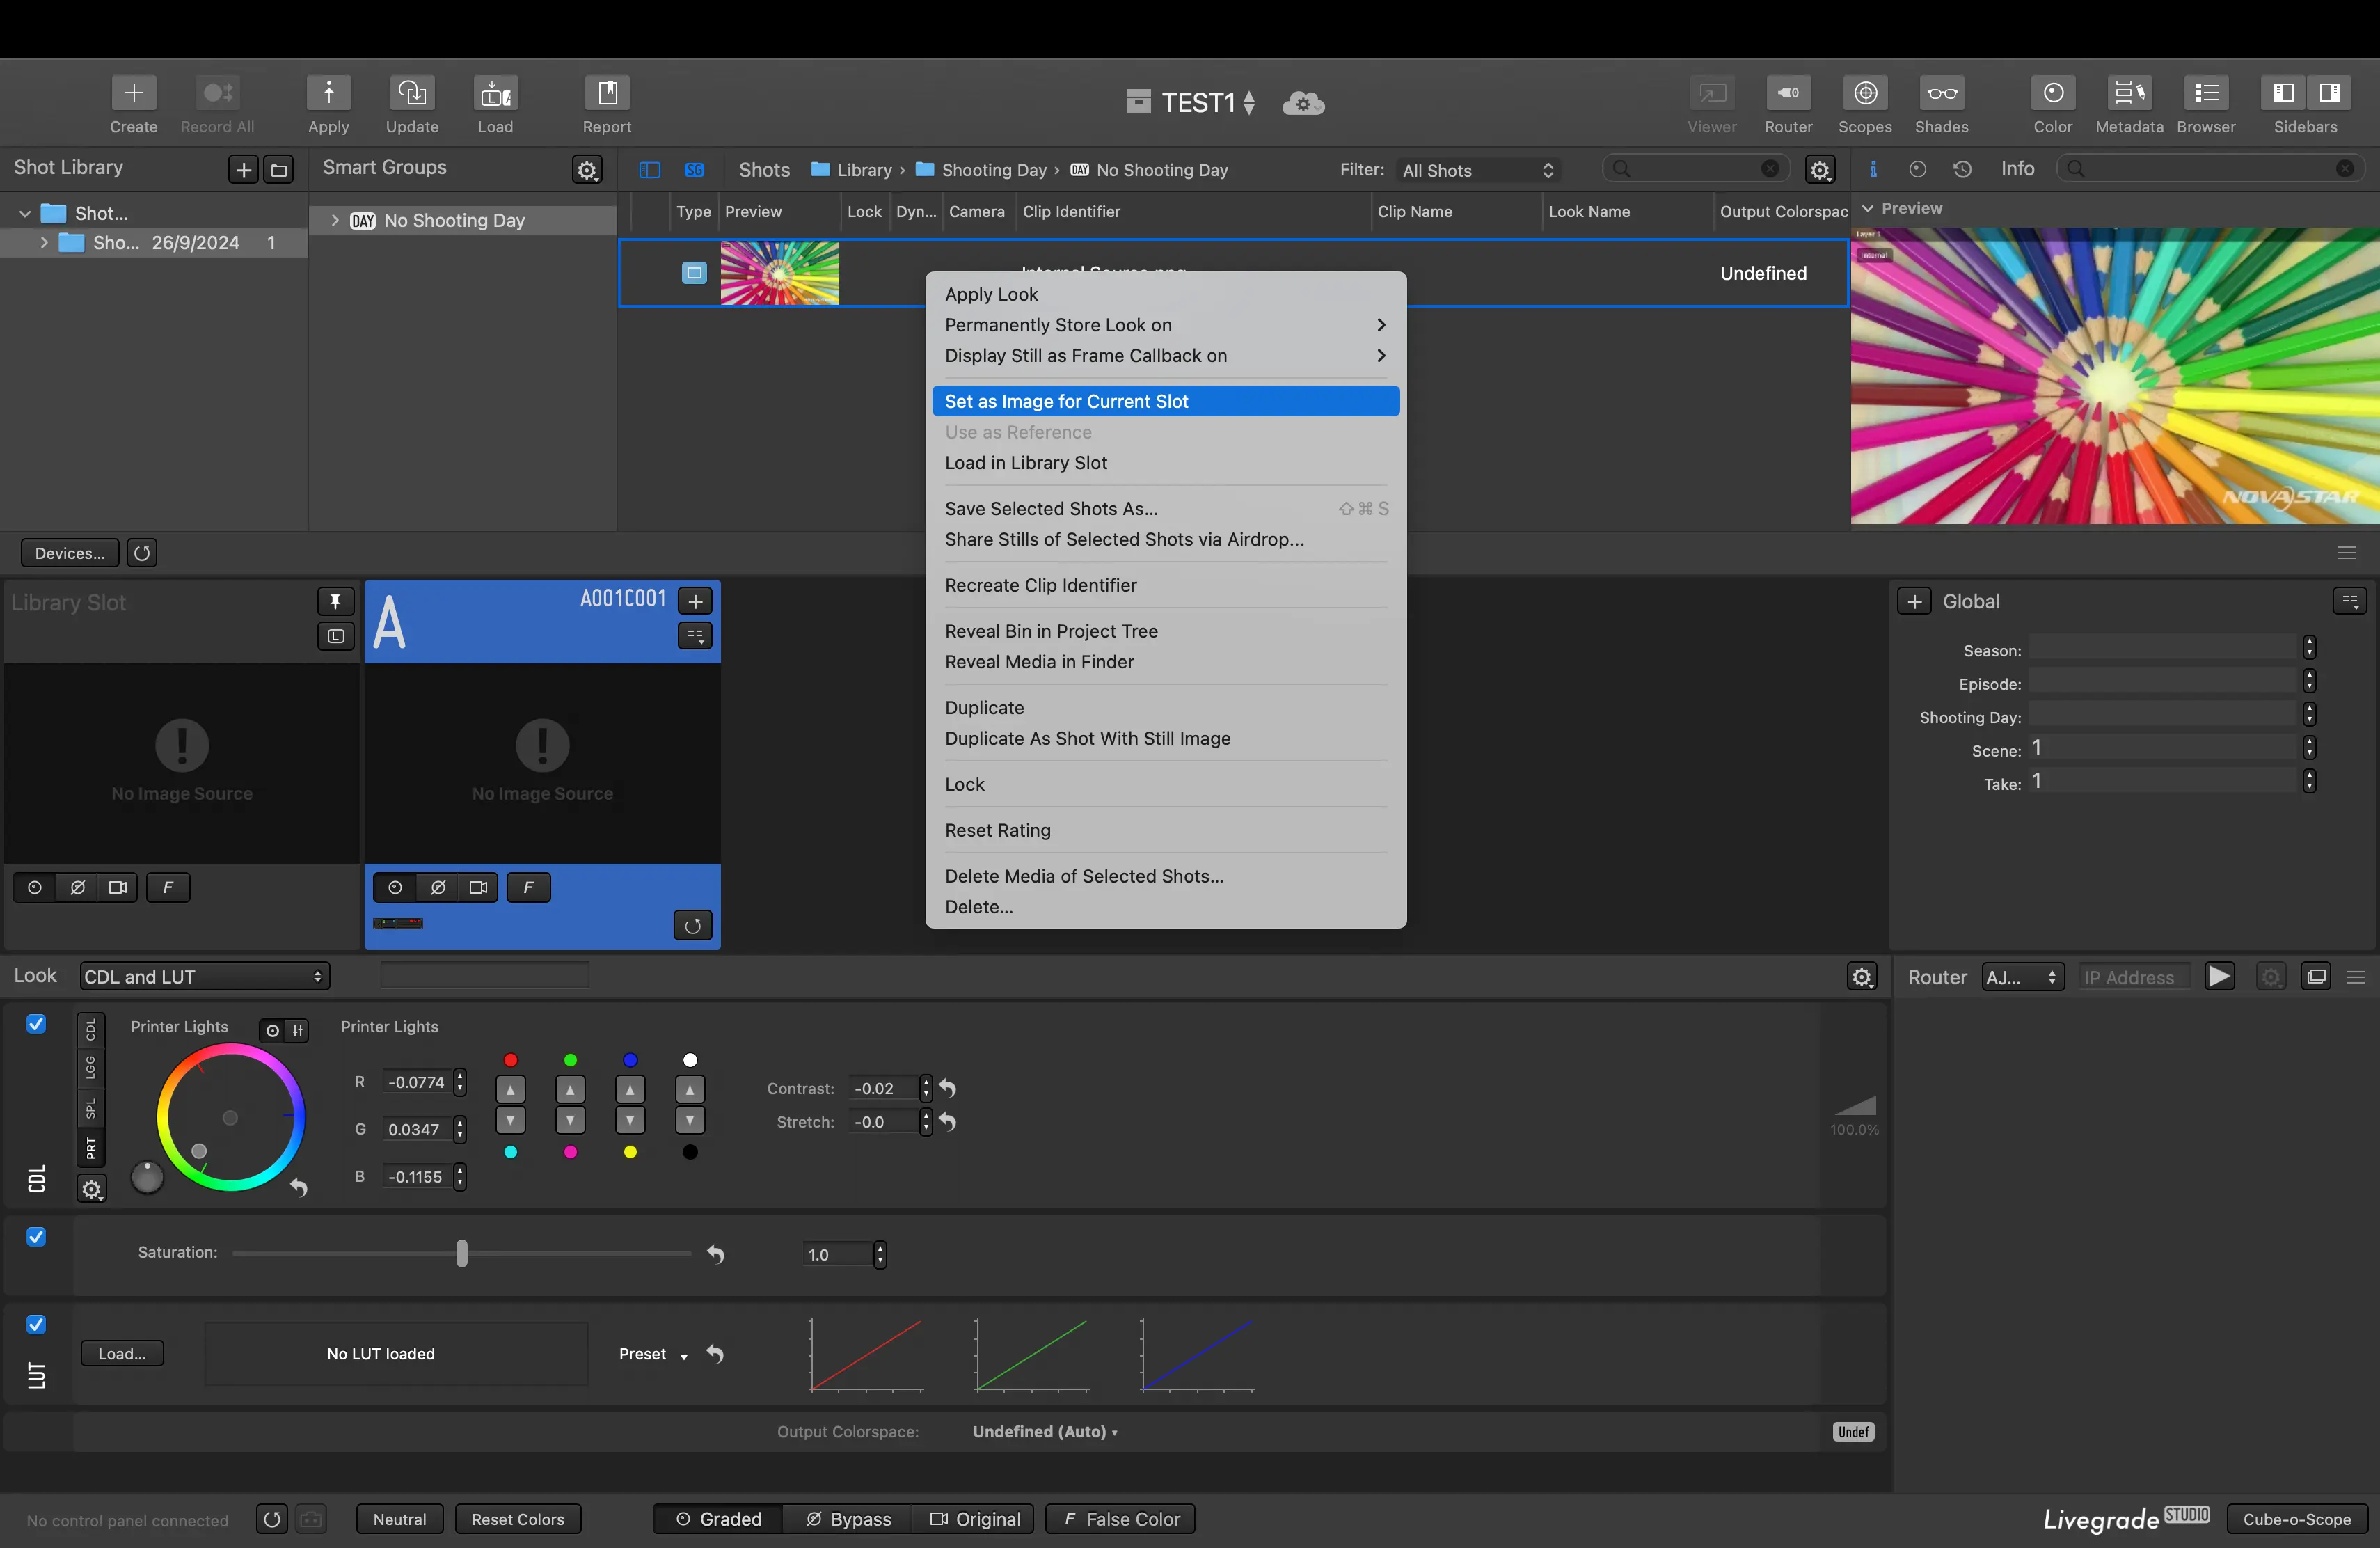Click the cloud sync icon
This screenshot has height=1548, width=2380.
pos(1303,103)
